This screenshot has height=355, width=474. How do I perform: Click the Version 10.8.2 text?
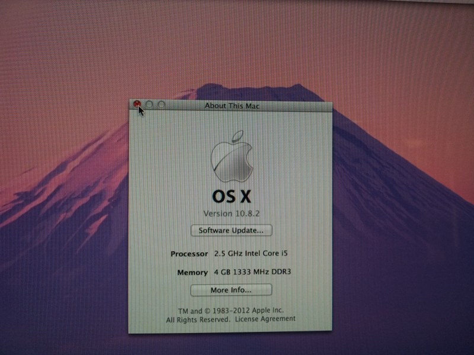coord(232,214)
